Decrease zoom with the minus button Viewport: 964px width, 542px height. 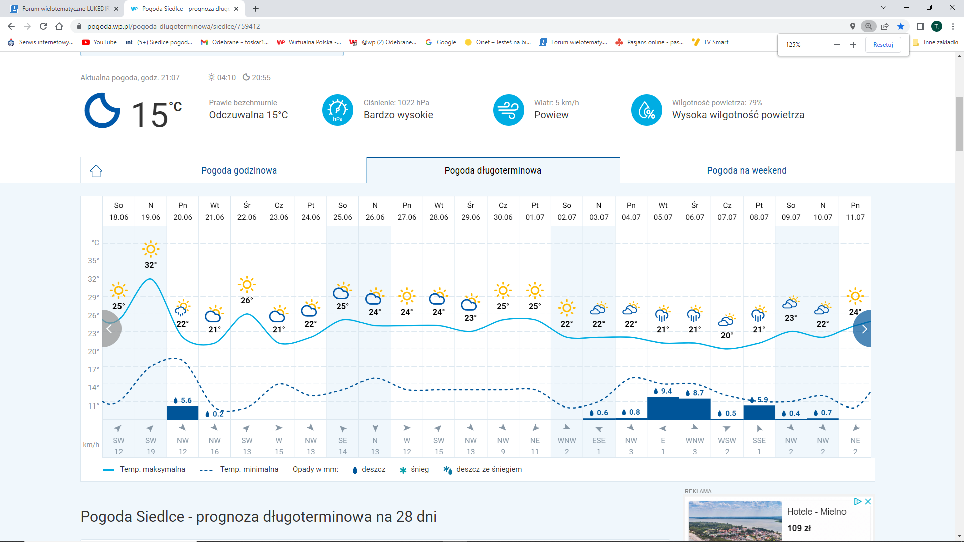pyautogui.click(x=836, y=45)
